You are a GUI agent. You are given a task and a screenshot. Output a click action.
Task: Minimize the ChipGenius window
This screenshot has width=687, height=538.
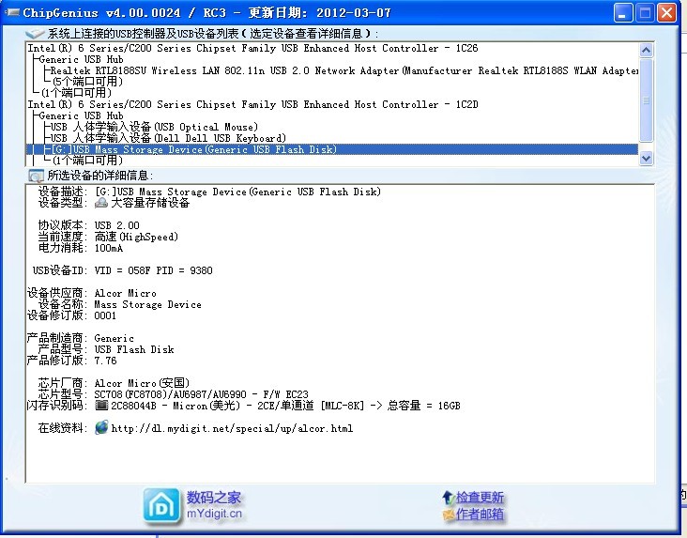[x=623, y=13]
